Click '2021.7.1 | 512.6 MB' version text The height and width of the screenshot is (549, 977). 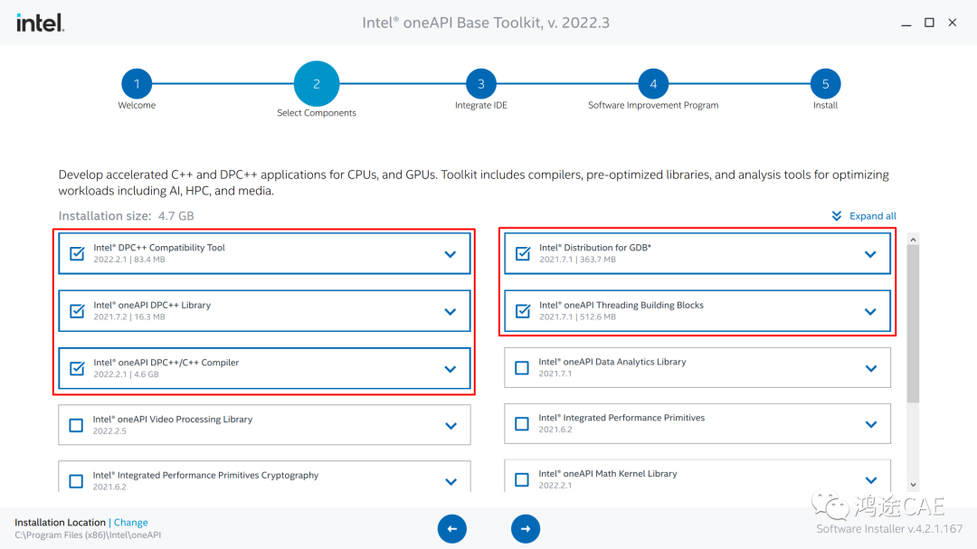(577, 317)
